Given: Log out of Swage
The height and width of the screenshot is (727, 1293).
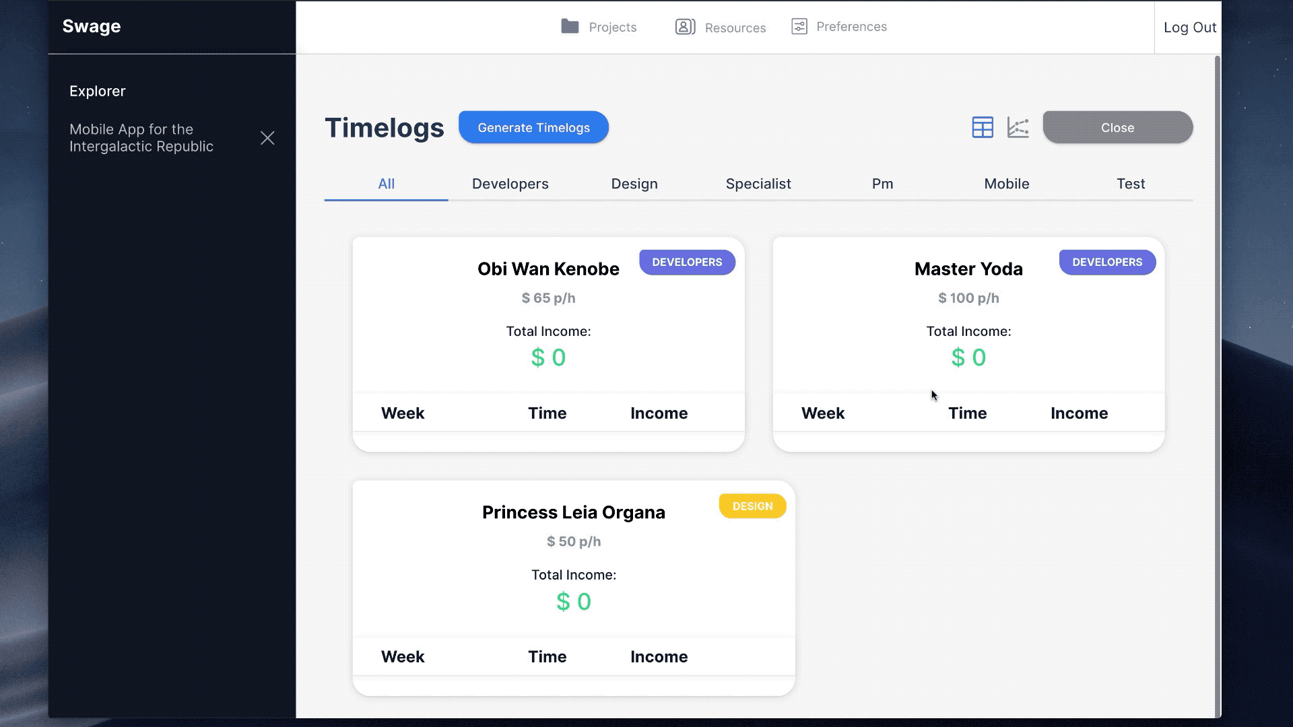Looking at the screenshot, I should [x=1190, y=28].
